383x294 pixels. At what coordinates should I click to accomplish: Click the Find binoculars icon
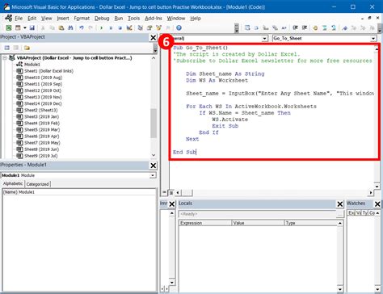(70, 27)
